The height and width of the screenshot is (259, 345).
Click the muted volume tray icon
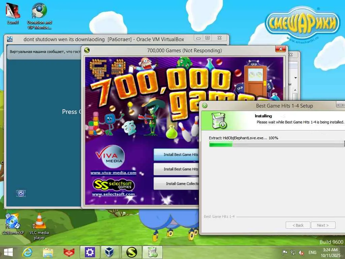(x=301, y=252)
